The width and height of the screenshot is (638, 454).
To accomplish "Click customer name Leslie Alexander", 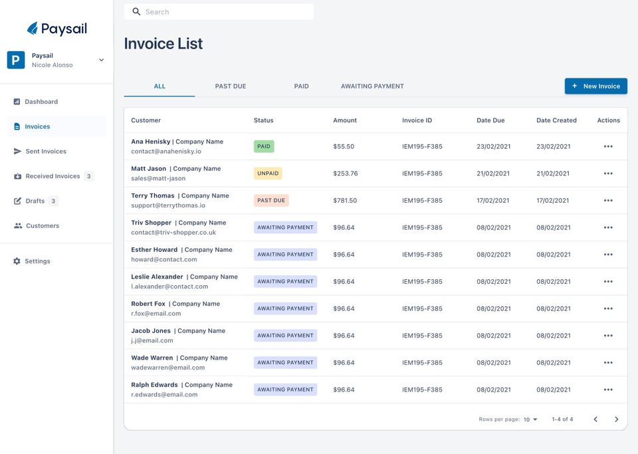I will tap(157, 277).
